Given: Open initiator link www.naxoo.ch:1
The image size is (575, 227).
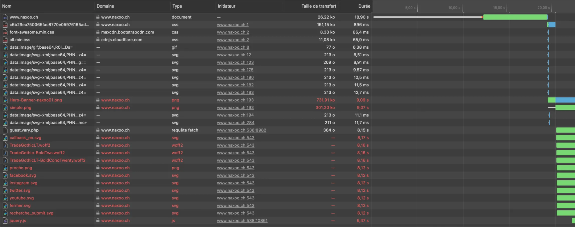Looking at the screenshot, I should click(x=233, y=25).
